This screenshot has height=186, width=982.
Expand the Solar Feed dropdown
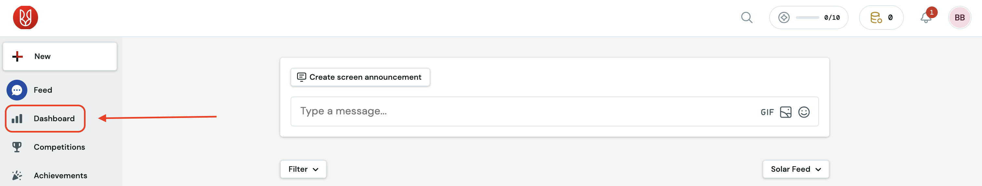[796, 169]
